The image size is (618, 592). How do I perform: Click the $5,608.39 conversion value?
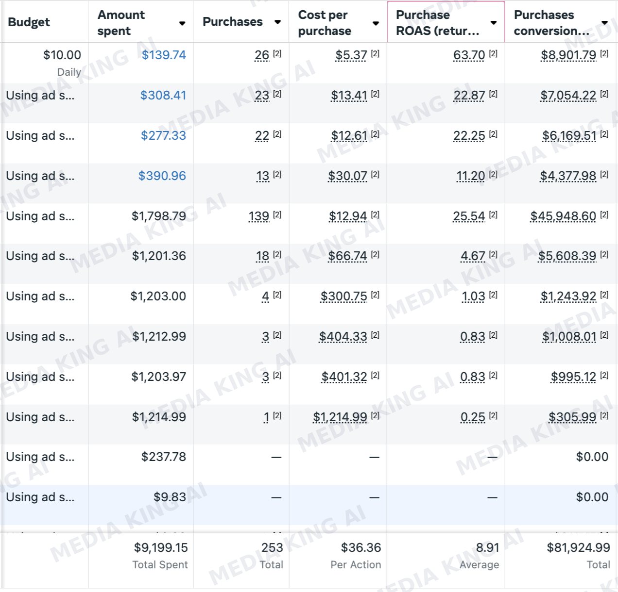point(567,256)
